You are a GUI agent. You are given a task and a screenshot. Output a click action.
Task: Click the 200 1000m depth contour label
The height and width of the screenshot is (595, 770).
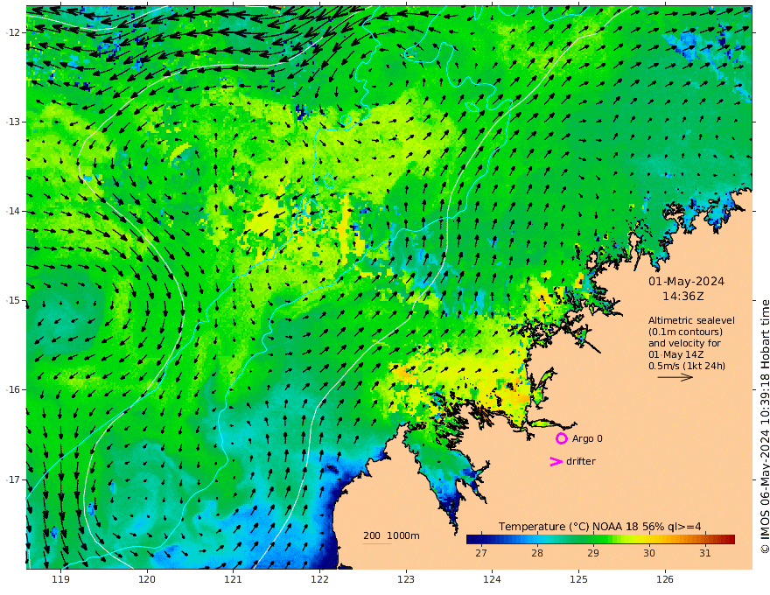[391, 535]
